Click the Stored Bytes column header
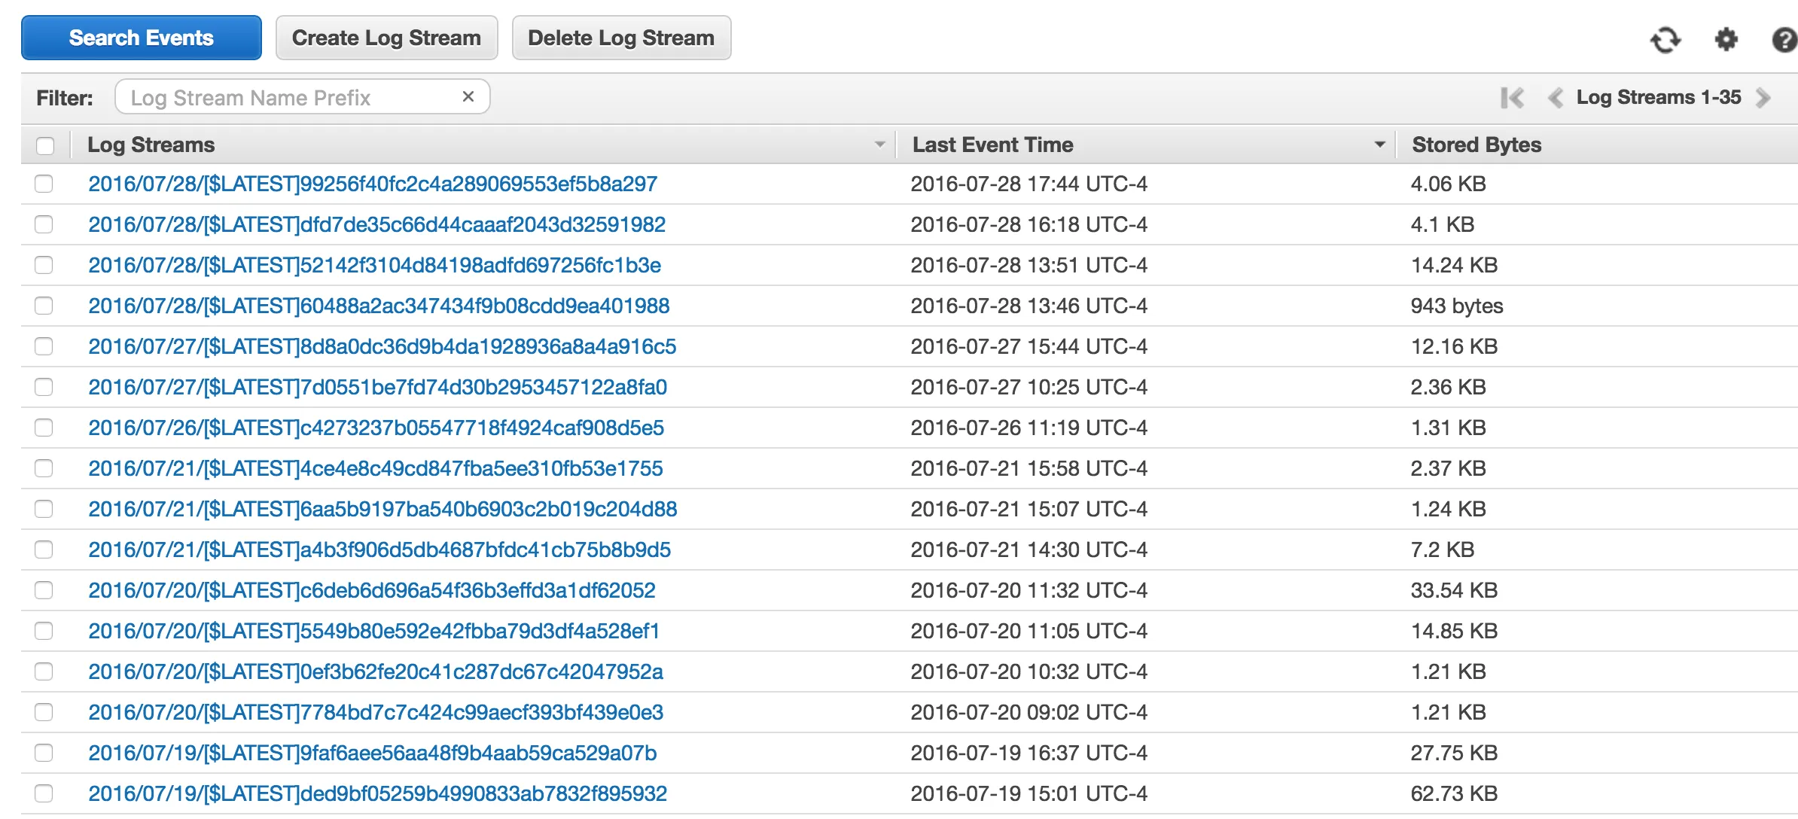This screenshot has width=1798, height=819. (x=1476, y=145)
